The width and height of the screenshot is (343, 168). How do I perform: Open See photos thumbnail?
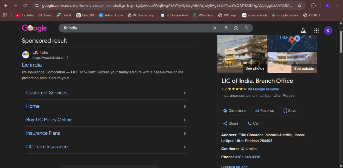tap(242, 54)
